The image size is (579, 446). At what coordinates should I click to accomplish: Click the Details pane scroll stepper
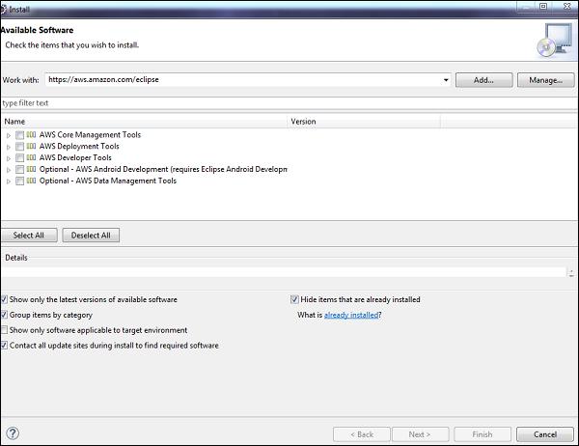point(571,272)
